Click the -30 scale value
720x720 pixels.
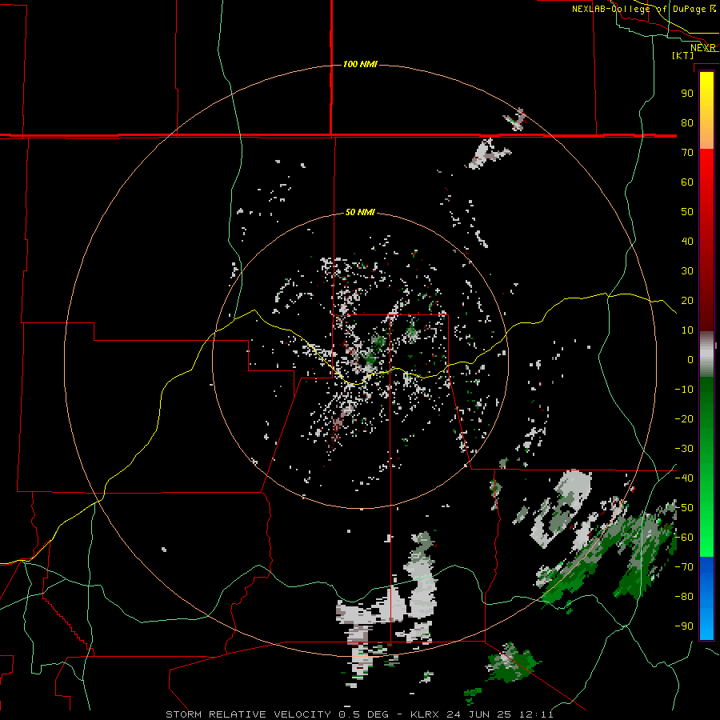684,449
